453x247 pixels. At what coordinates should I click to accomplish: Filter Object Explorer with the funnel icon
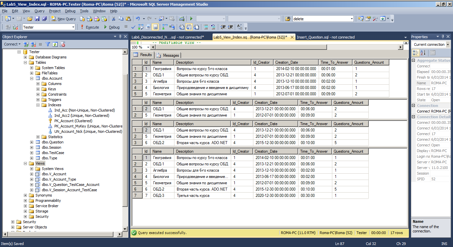click(48, 44)
